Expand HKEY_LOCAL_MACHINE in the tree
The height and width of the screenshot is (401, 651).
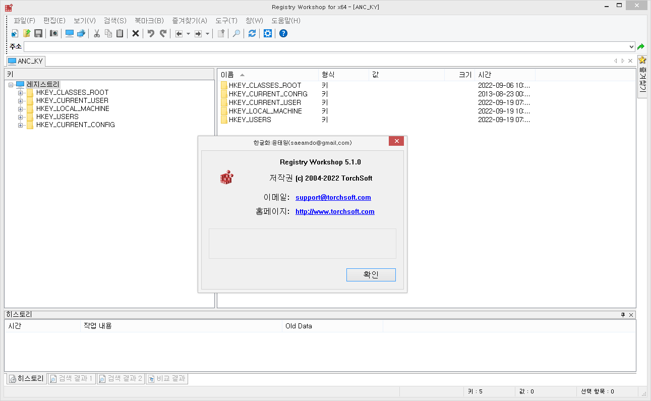pos(21,109)
